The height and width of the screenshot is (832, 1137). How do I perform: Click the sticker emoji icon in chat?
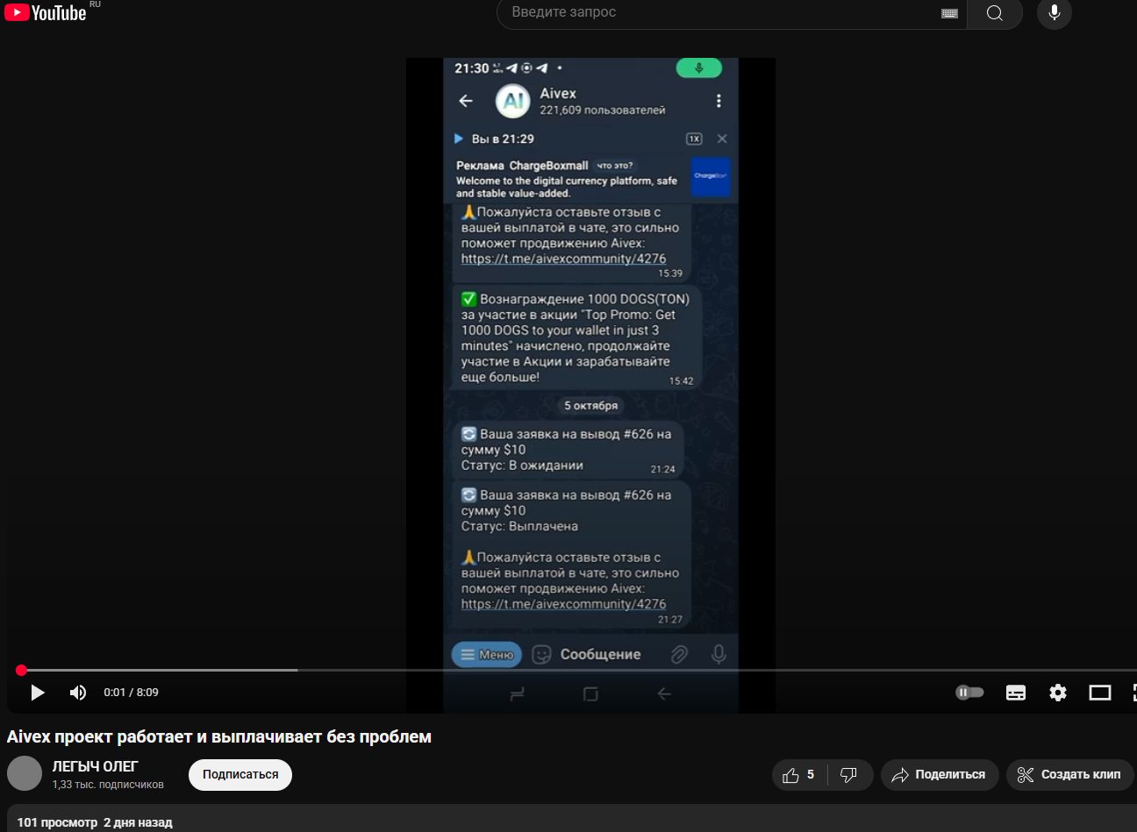point(542,655)
